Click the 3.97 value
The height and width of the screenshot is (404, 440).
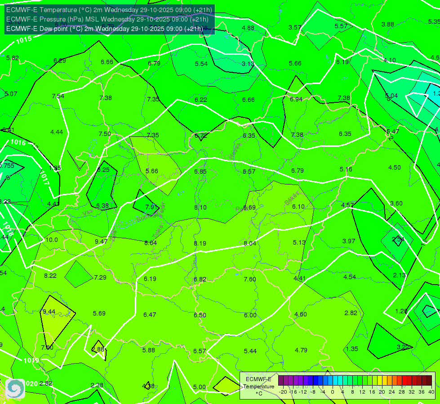tap(349, 241)
